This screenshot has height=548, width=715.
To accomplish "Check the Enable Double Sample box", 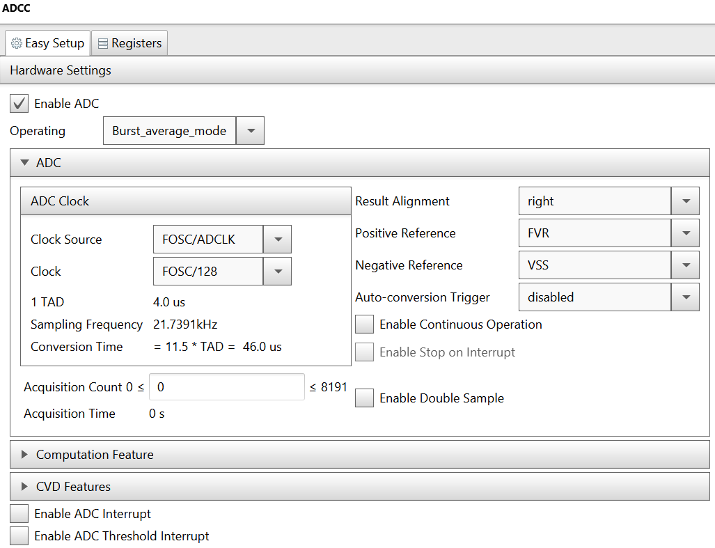I will [x=364, y=398].
